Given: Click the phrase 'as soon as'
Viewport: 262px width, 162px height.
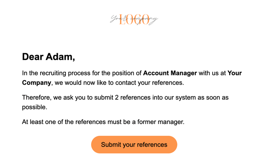Looking at the screenshot, I should coord(214,97).
